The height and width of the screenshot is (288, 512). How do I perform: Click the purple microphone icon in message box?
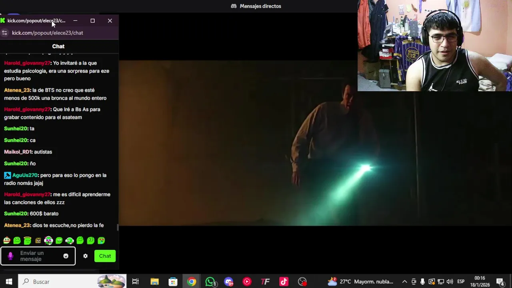[10, 256]
